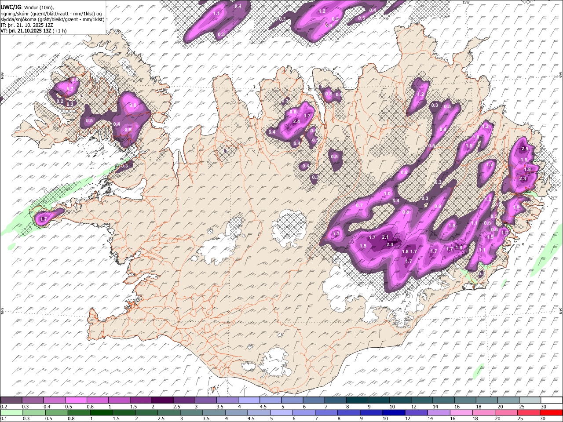This screenshot has height=422, width=563.
Task: Pick the 0.8 orchid swatch in upper scale
Action: click(x=97, y=400)
